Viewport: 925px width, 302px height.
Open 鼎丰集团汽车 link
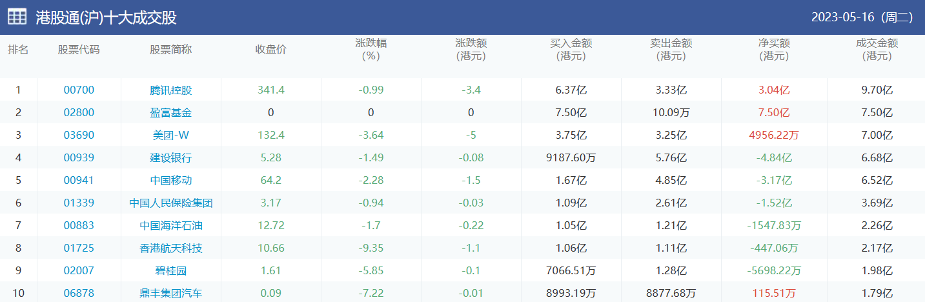pyautogui.click(x=170, y=293)
